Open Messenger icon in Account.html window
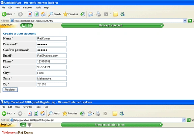 point(122,14)
